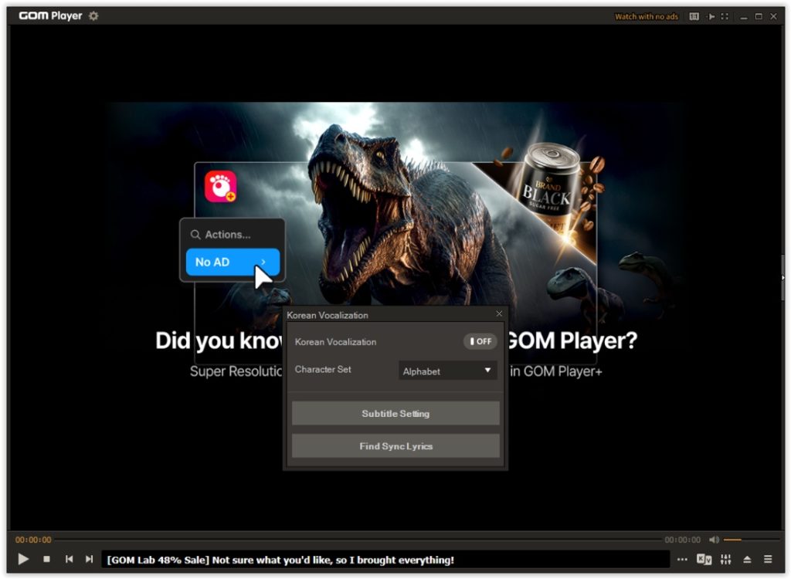Adjust the volume slider
This screenshot has width=791, height=579.
click(752, 540)
